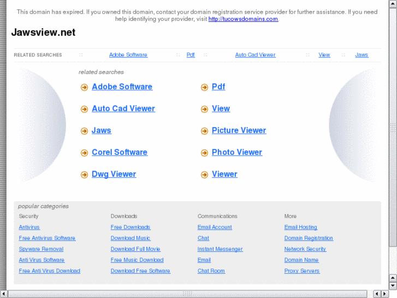
Task: Go to the Instant Messenger link
Action: point(220,249)
